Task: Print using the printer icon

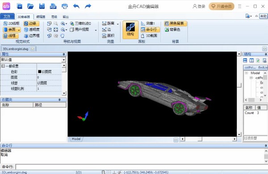Action: point(65,6)
